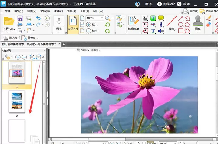Screen dimensions: 218x144
Task: Open the 注释(C) menu
Action: (x=58, y=11)
